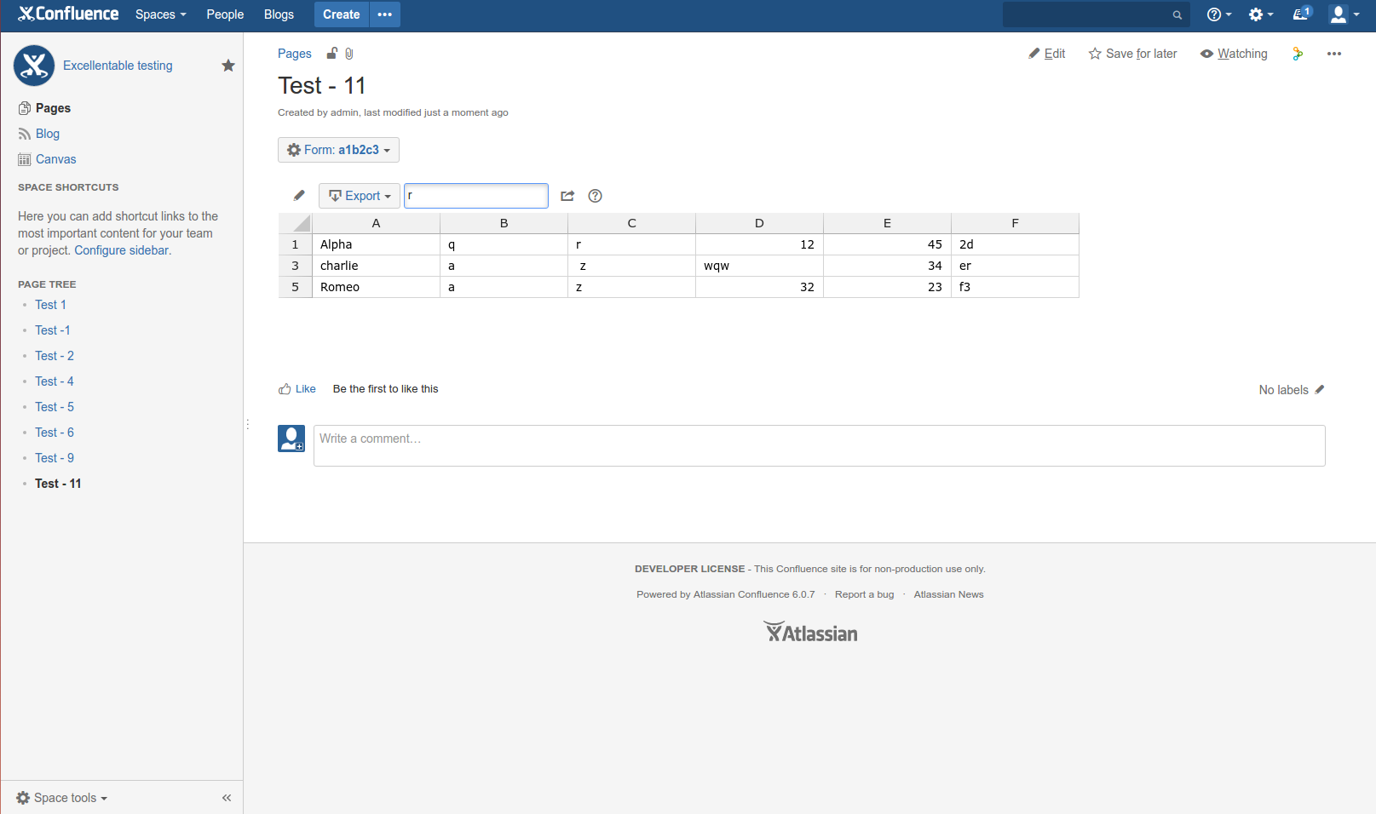Open the search magnifier in the top bar
The width and height of the screenshot is (1376, 814).
tap(1177, 14)
